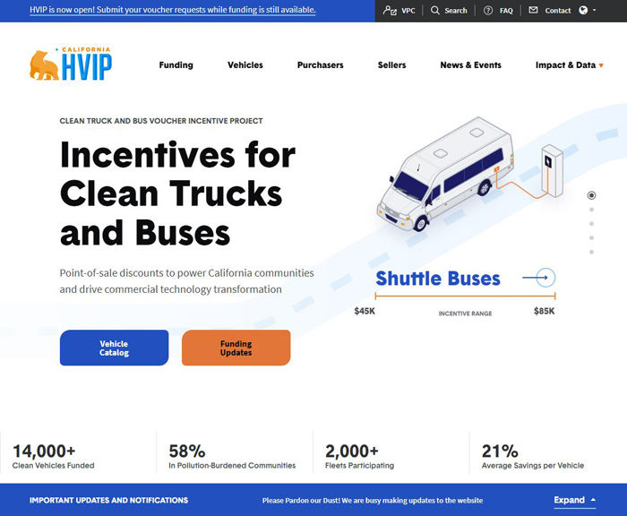Click the VPC user portal icon
The width and height of the screenshot is (627, 516).
tap(390, 11)
